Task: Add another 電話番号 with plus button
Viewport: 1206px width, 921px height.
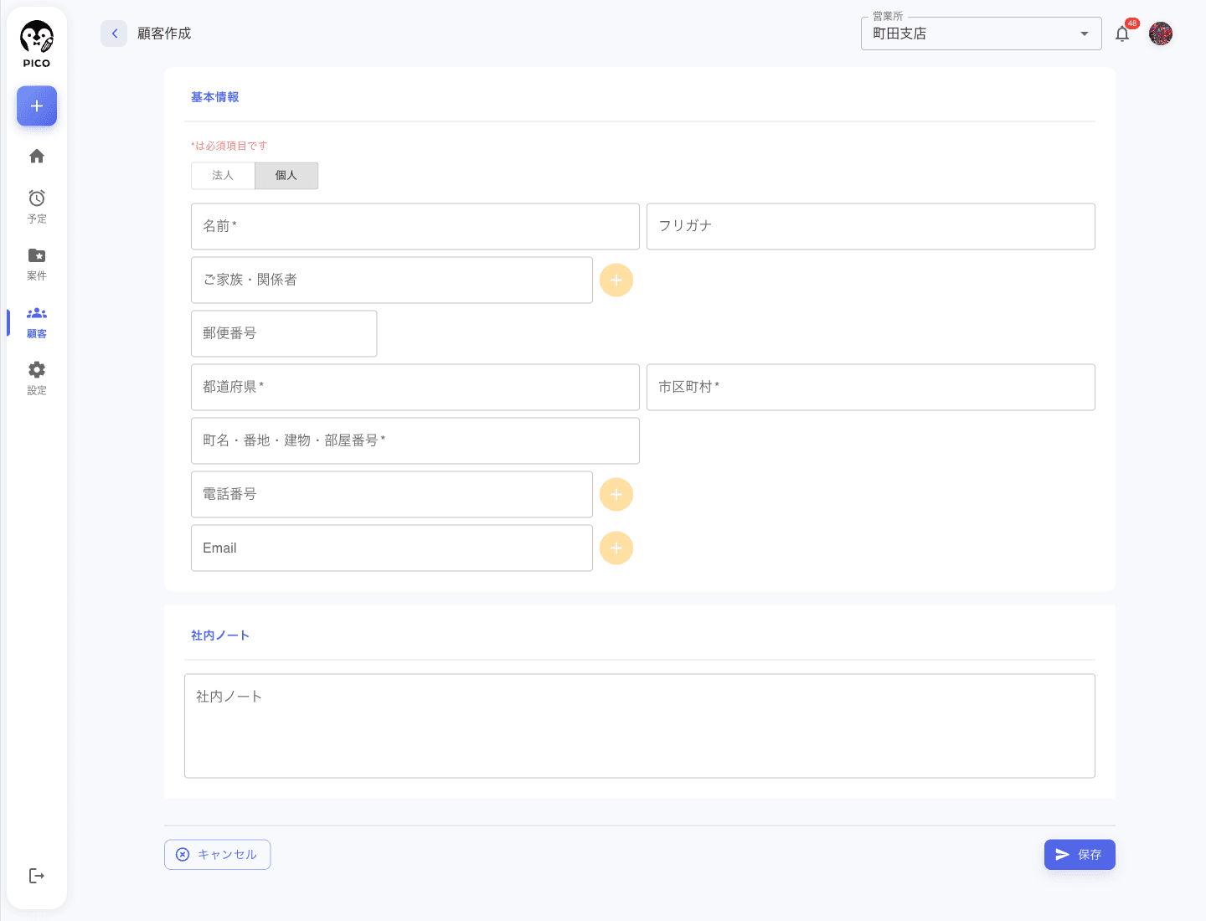Action: [x=616, y=494]
